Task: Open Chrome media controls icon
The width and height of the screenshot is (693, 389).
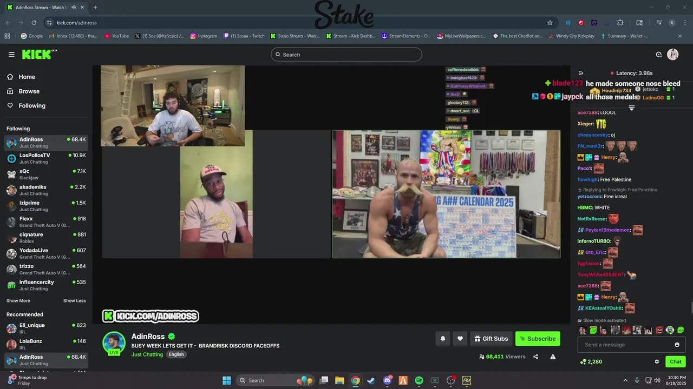Action: (x=659, y=23)
